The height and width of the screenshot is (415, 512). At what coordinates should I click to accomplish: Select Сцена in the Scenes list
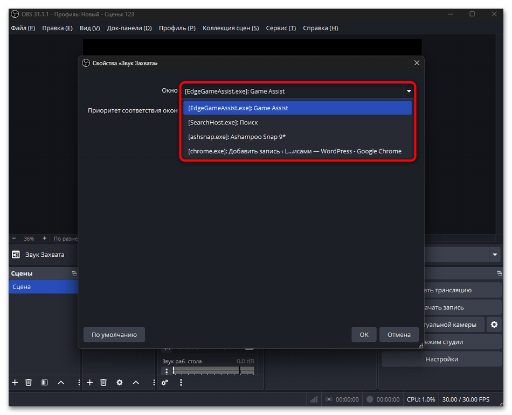(44, 287)
